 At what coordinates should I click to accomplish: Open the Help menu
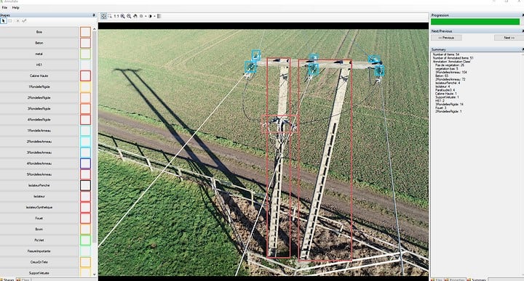coord(16,7)
